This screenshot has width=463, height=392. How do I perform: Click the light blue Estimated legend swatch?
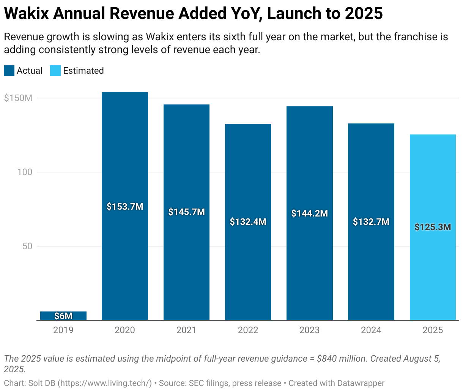pos(55,71)
